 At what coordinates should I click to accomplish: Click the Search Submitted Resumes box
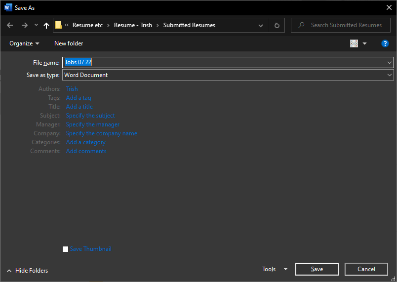[x=346, y=25]
